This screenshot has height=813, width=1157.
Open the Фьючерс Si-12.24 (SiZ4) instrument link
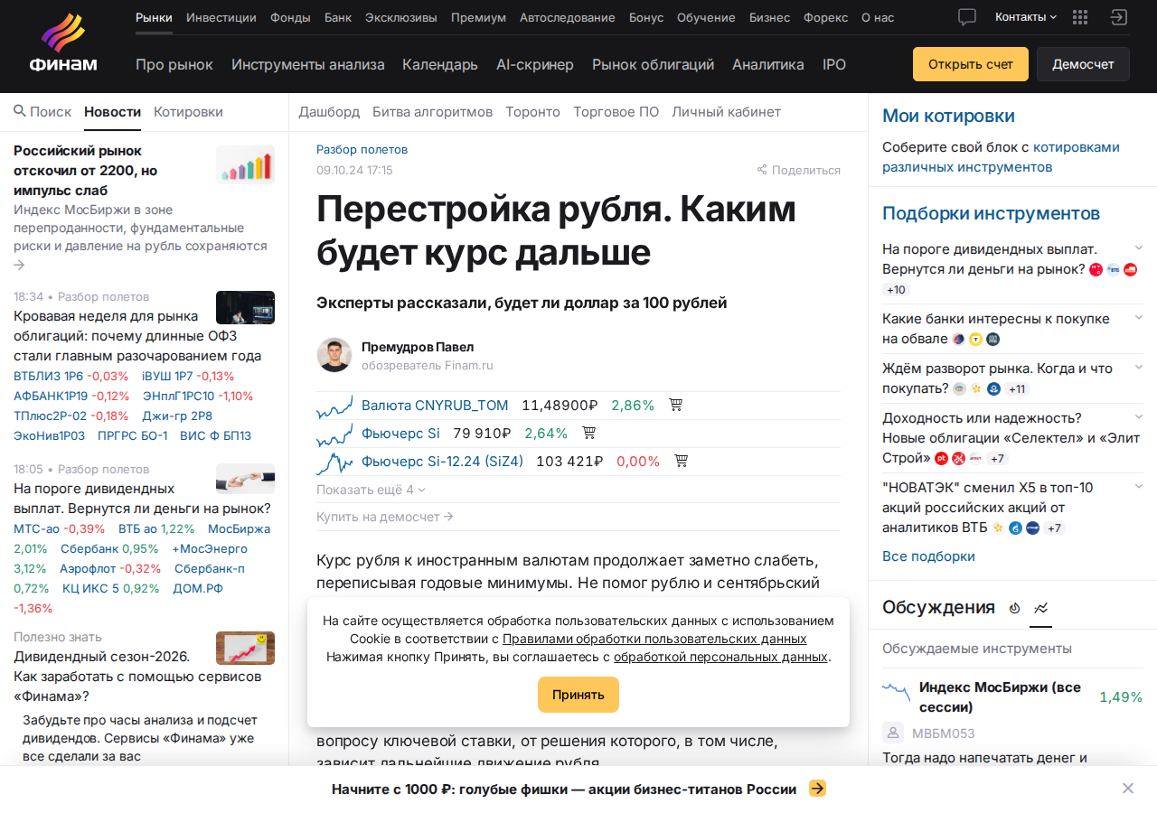coord(442,462)
